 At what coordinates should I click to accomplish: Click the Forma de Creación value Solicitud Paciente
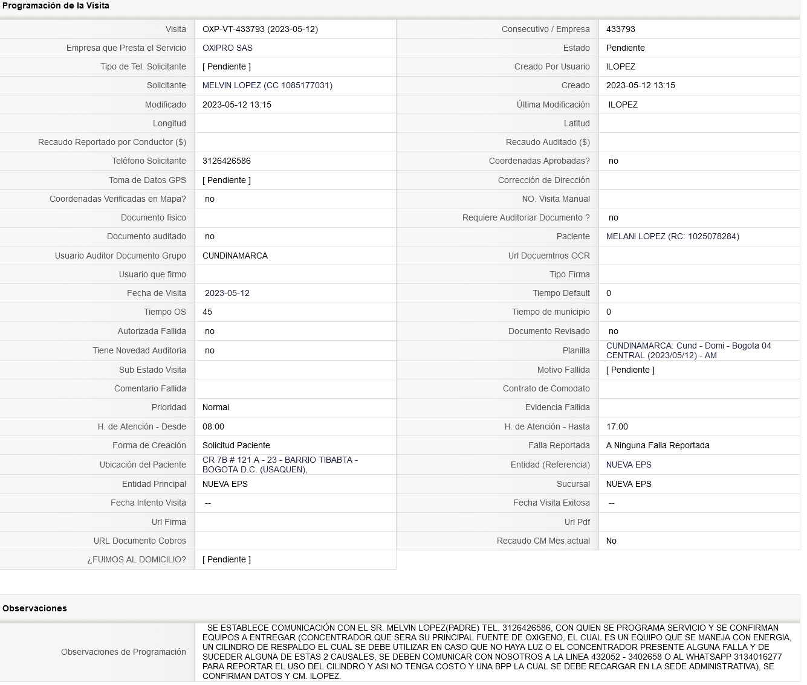pyautogui.click(x=236, y=445)
